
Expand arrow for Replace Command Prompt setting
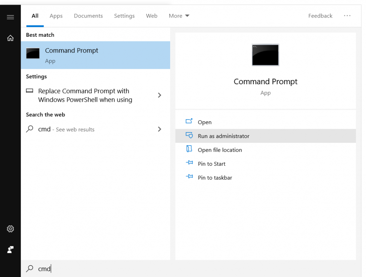tap(159, 95)
